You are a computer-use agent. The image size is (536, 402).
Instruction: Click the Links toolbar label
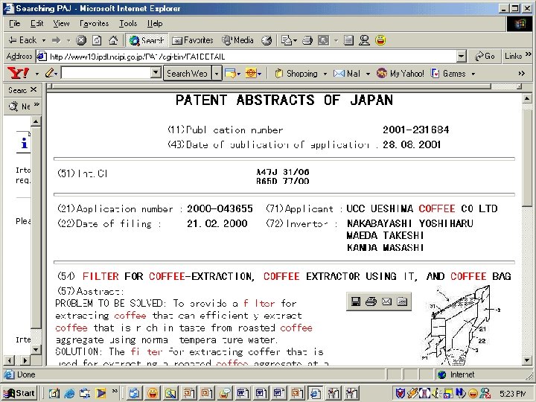point(513,56)
